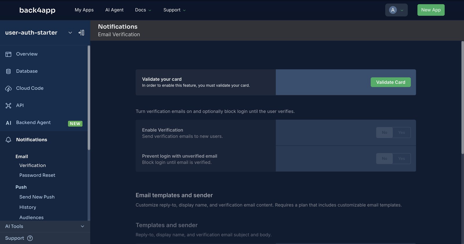This screenshot has height=244, width=464.
Task: Click the Email section heading
Action: [22, 157]
